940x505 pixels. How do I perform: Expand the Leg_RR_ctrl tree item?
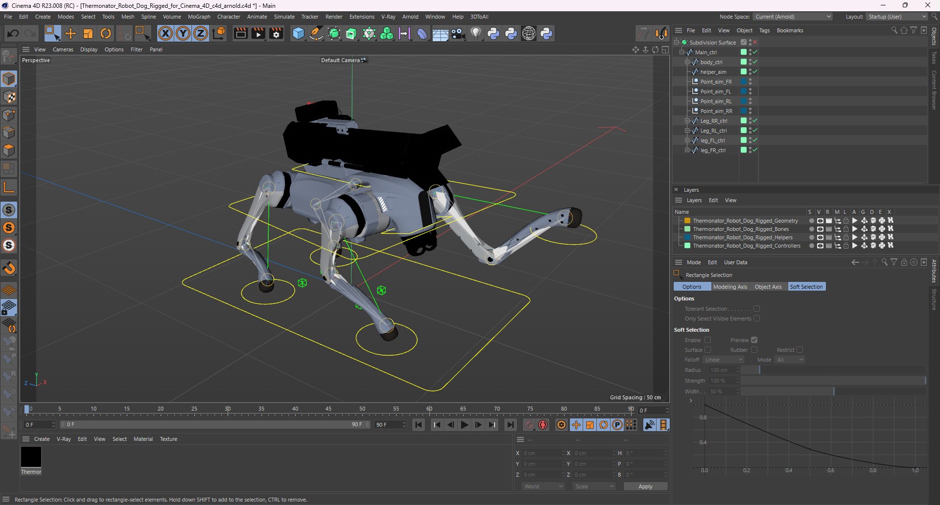687,121
